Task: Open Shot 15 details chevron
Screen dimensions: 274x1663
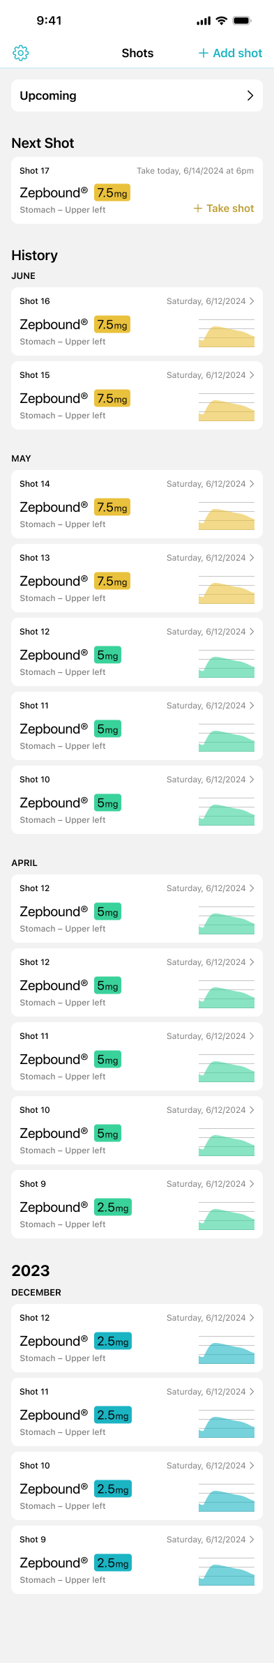Action: pos(252,375)
